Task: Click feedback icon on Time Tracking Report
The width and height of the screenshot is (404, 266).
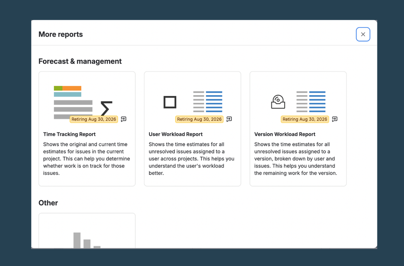Action: click(124, 119)
